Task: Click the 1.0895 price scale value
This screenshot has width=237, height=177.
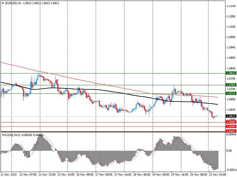Action: pyautogui.click(x=231, y=58)
